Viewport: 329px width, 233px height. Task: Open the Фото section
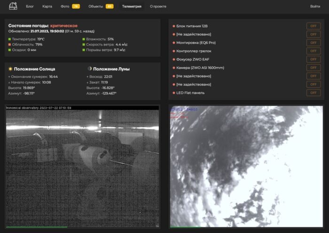click(x=65, y=6)
